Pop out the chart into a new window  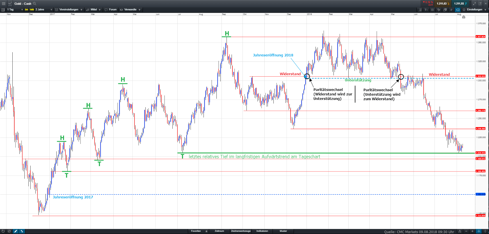[x=480, y=3]
